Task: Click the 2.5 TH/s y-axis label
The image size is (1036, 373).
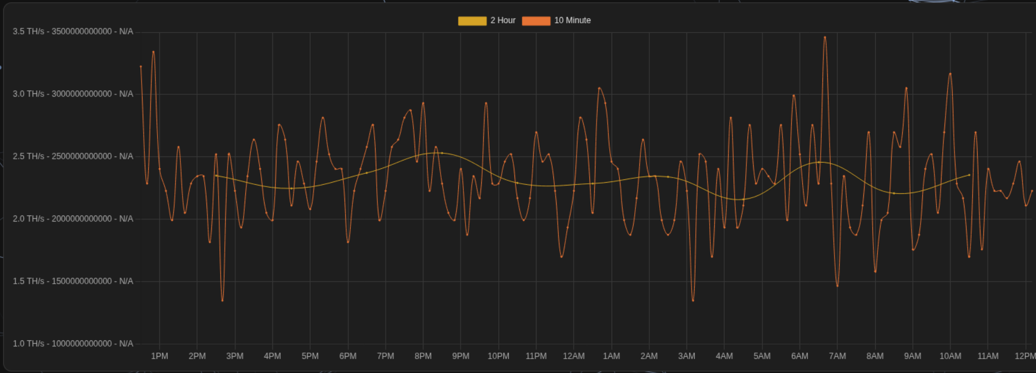Action: click(73, 157)
